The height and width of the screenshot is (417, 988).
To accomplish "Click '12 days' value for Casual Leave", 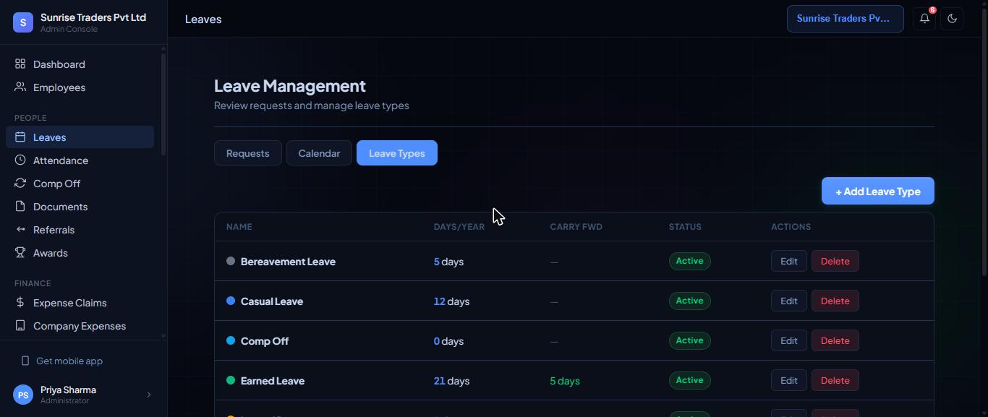I will coord(451,301).
